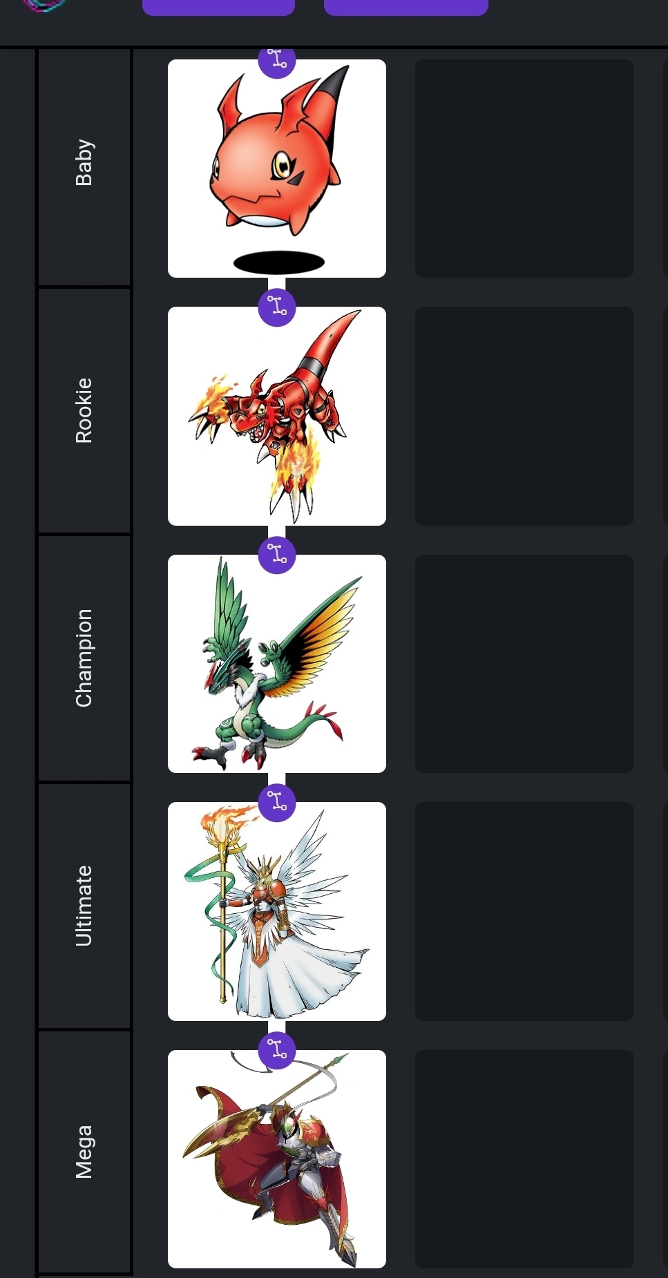The width and height of the screenshot is (668, 1278).
Task: Click the empty slot in the Ultimate row
Action: [x=524, y=911]
